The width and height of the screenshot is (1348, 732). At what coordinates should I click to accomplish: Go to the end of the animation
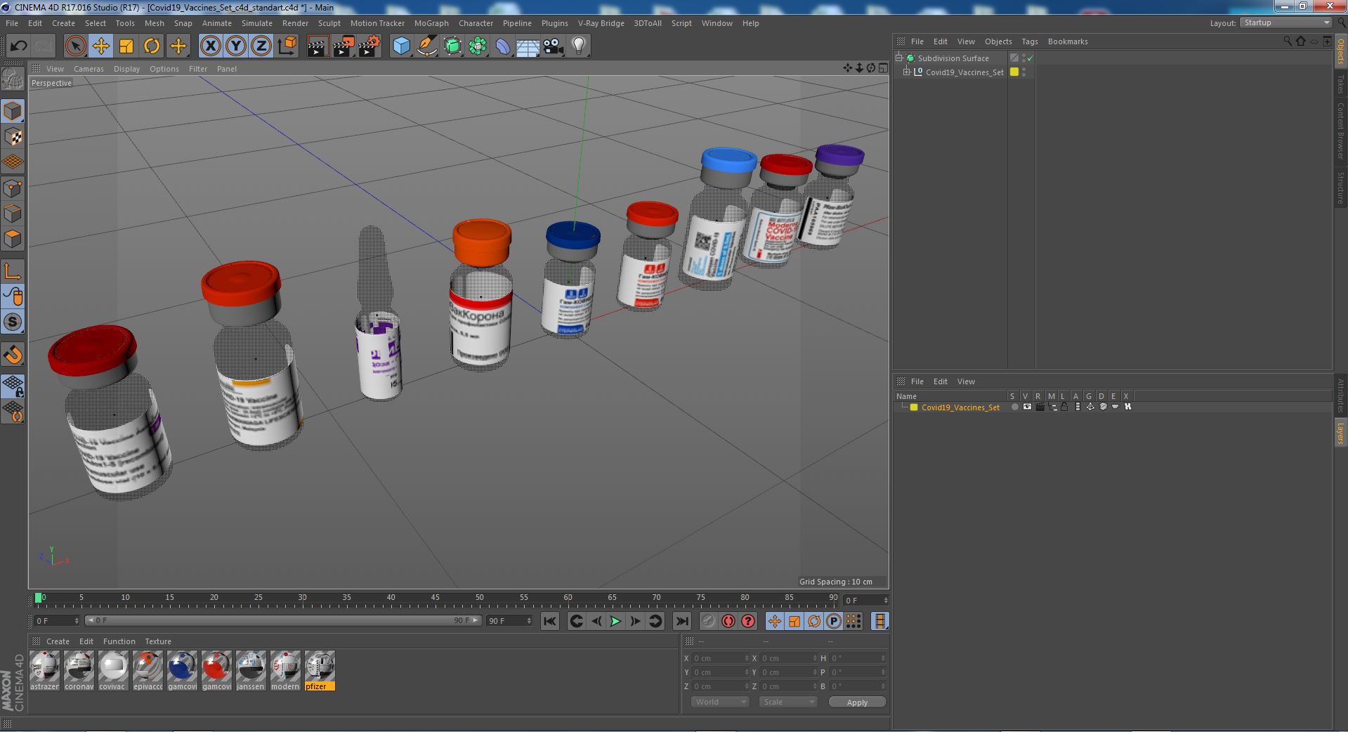pyautogui.click(x=681, y=621)
